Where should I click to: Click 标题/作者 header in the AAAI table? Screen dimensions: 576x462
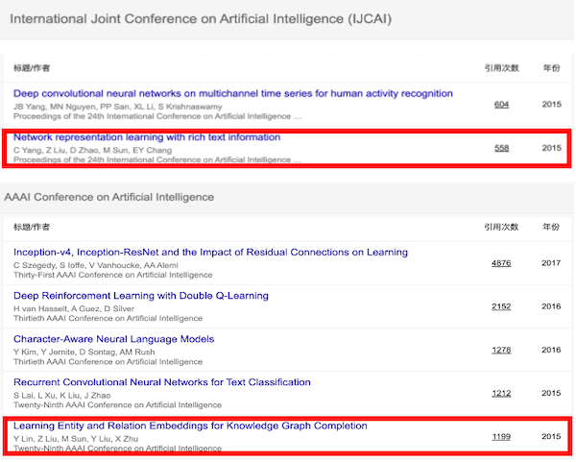point(32,228)
